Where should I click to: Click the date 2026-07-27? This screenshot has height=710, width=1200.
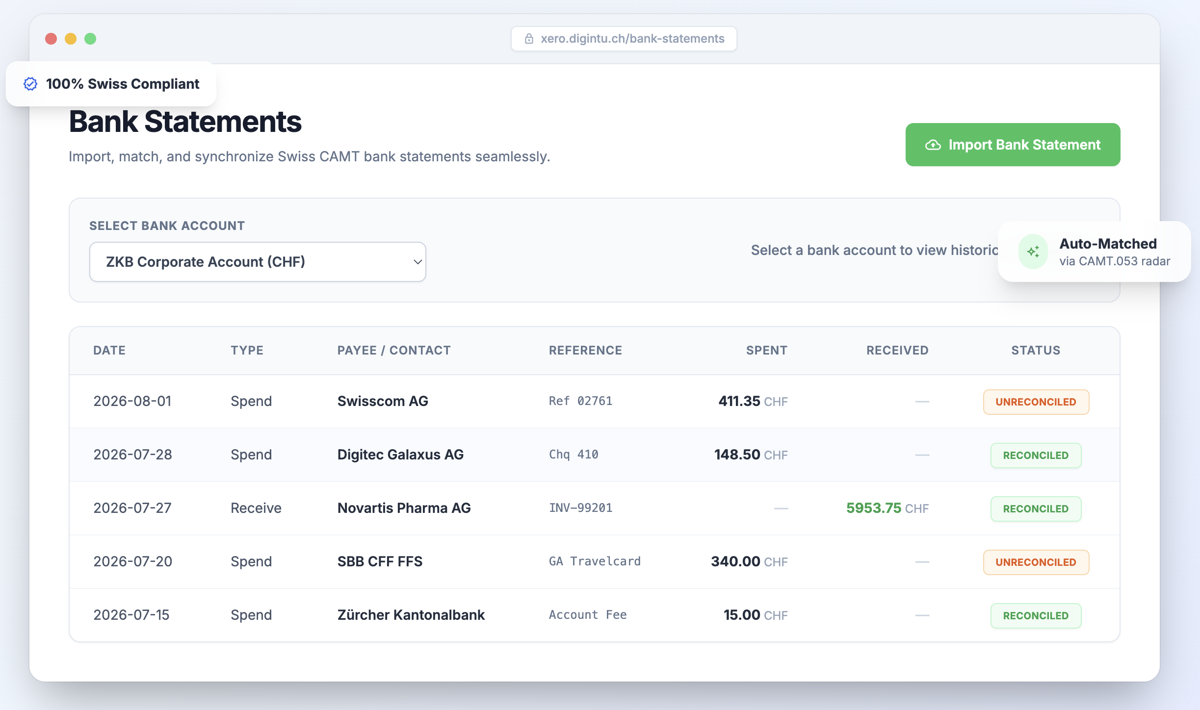click(x=132, y=508)
